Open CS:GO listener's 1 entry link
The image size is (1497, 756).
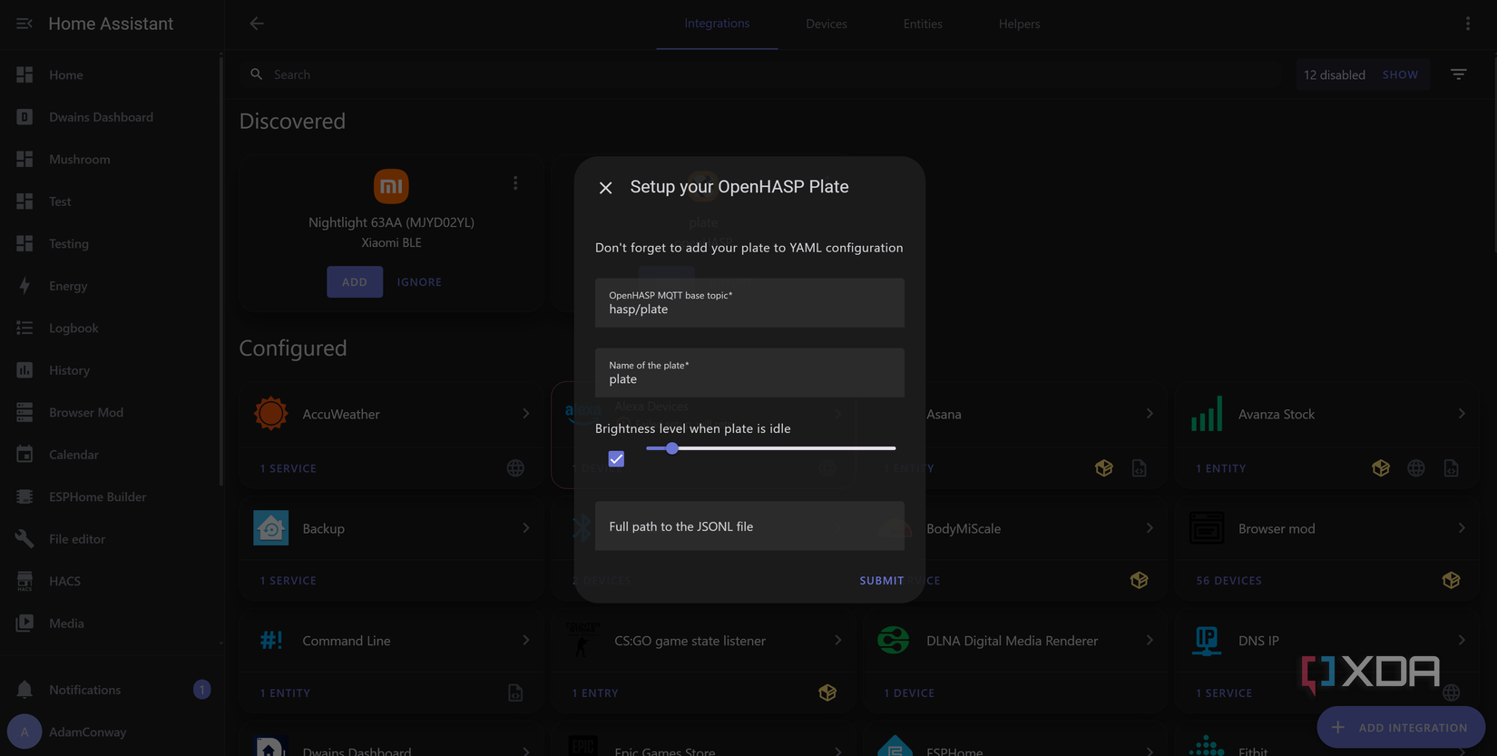coord(595,693)
